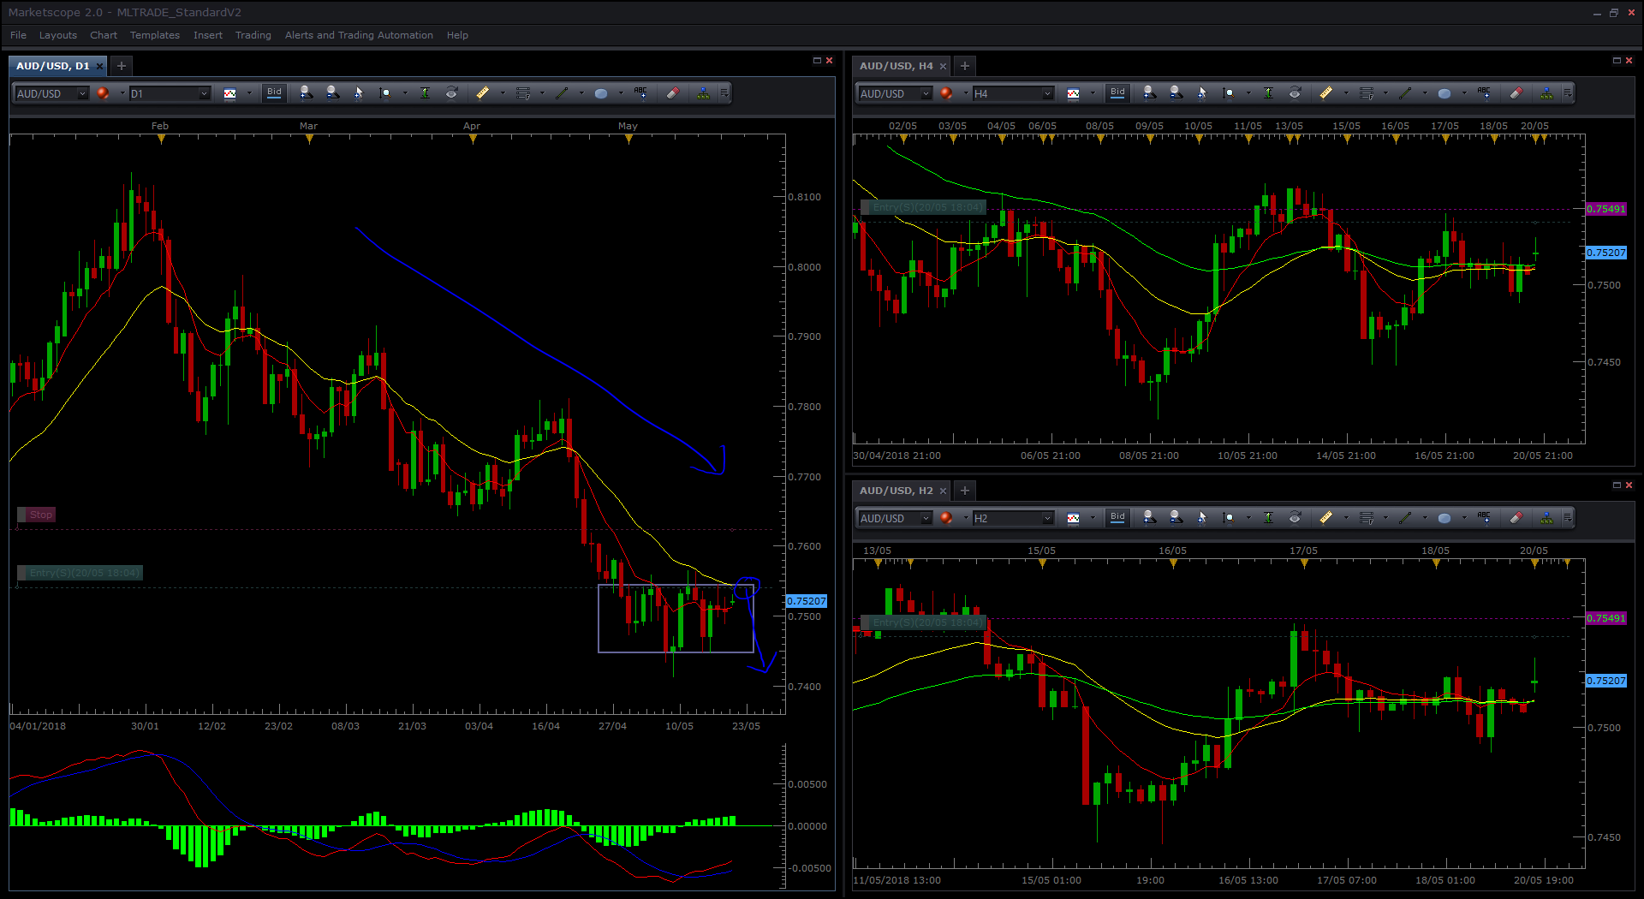Screen dimensions: 1644x899
Task: Select the ruler measure tool in D1 toolbar
Action: pyautogui.click(x=483, y=93)
